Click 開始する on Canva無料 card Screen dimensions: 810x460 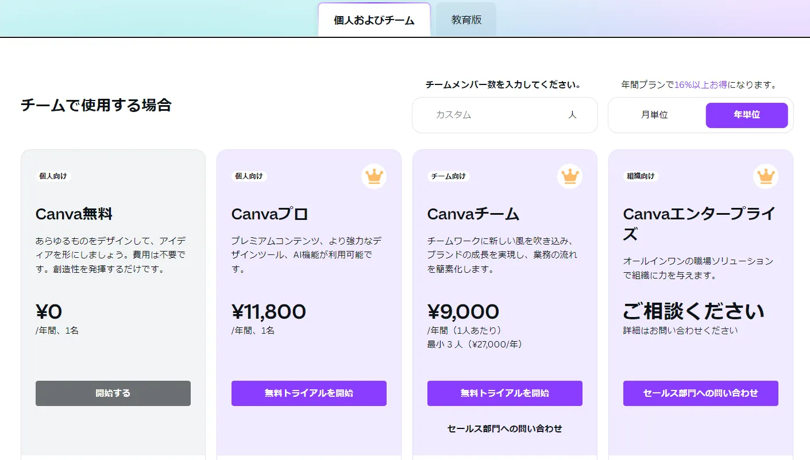tap(113, 393)
